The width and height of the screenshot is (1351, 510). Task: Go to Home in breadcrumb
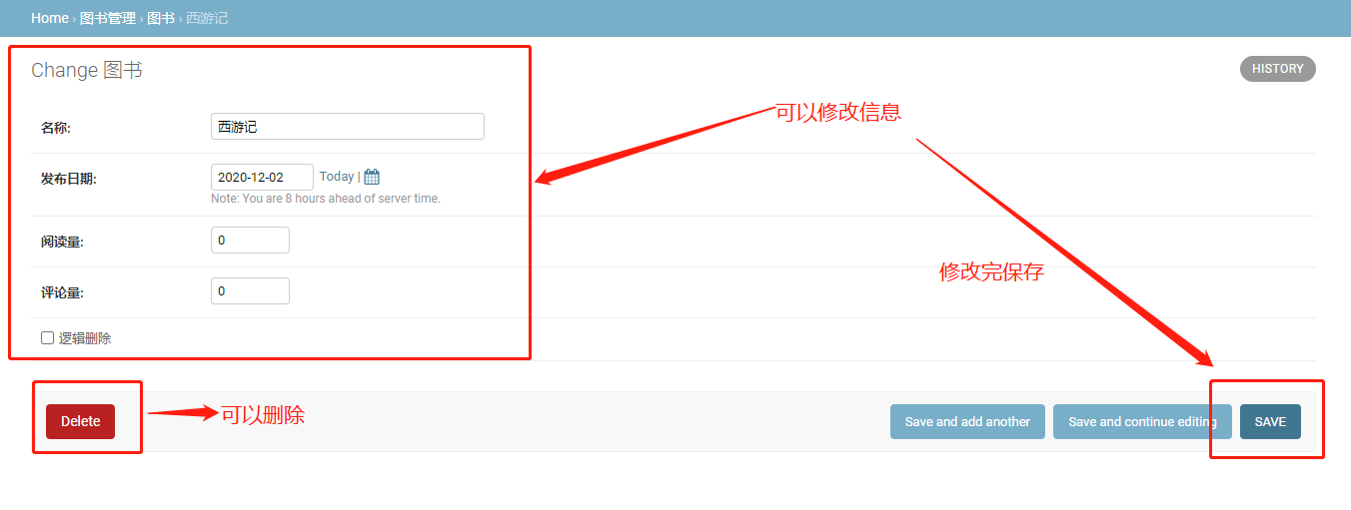50,18
